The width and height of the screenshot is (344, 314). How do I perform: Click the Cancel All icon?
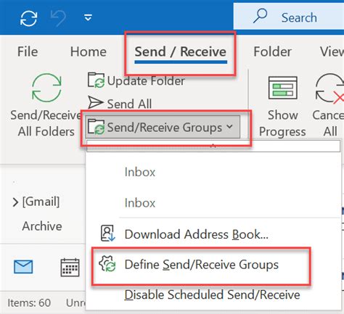[330, 88]
